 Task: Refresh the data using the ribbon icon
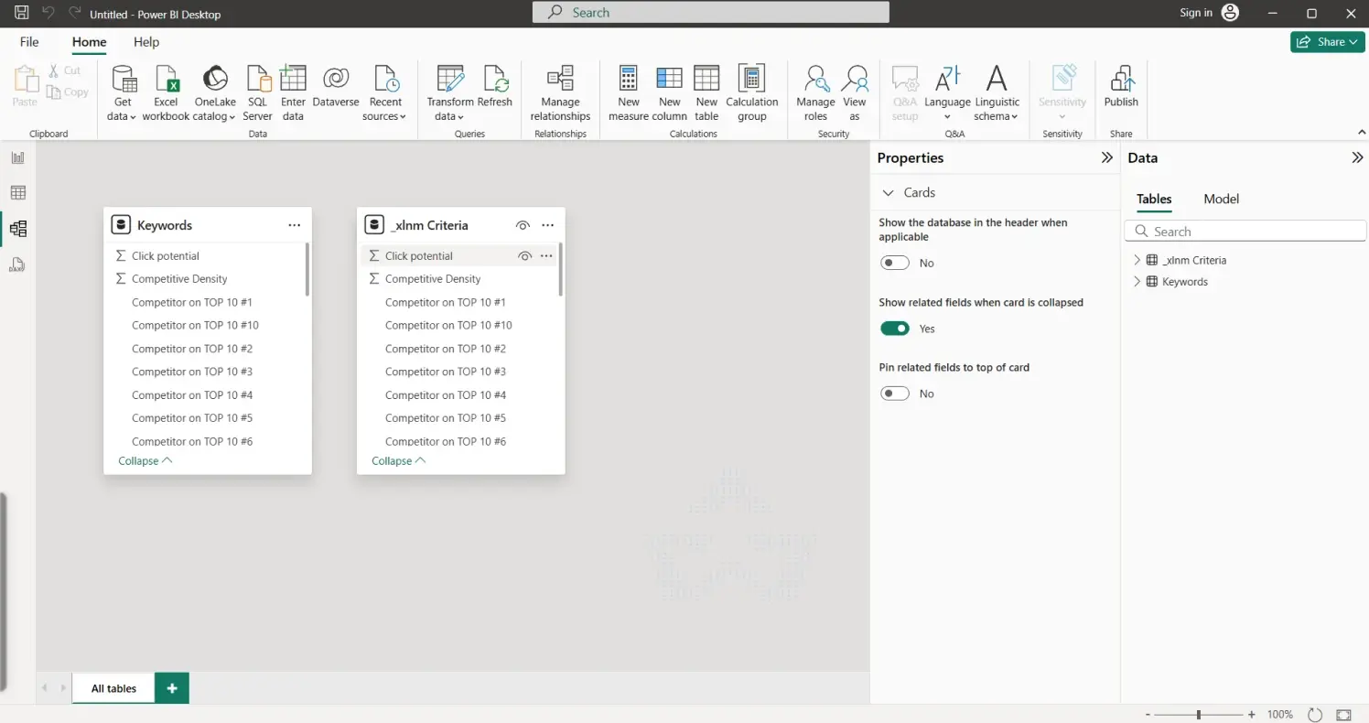click(497, 89)
